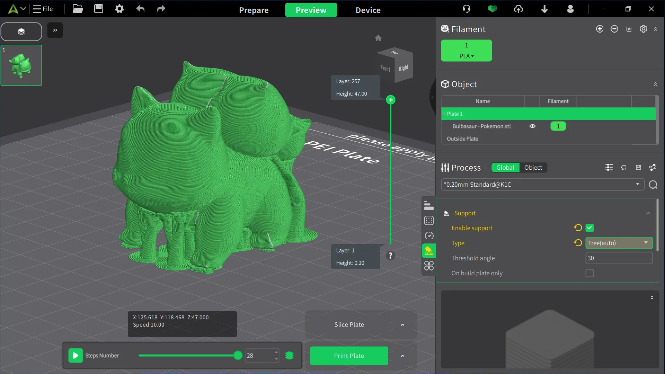Save project with the floppy disk icon

[99, 9]
